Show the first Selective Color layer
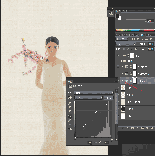 click(x=118, y=74)
